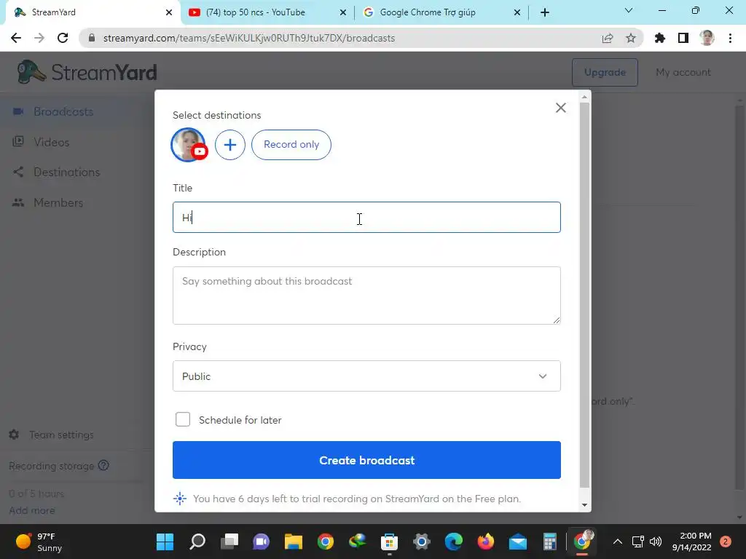
Task: Close the StreamYard tab
Action: (x=169, y=12)
